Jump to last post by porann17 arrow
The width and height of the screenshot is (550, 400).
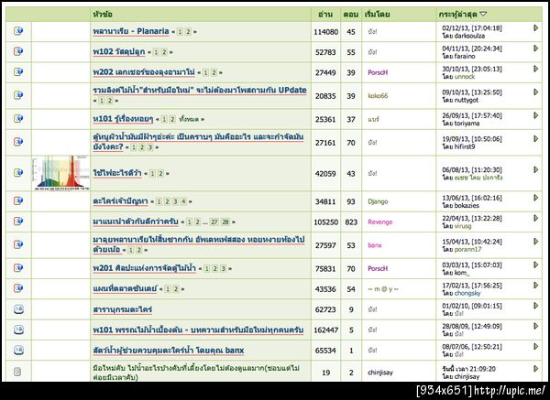[x=535, y=242]
